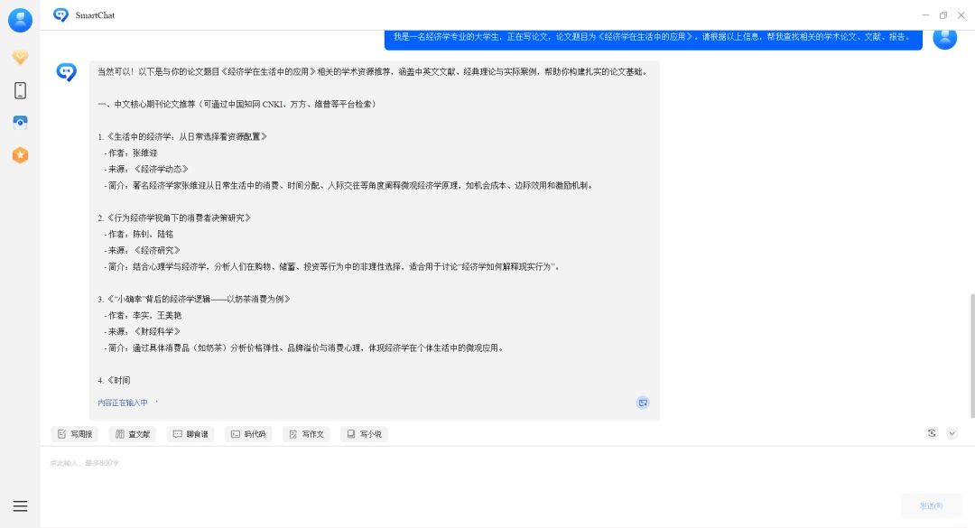Switch to the 码代码 task
This screenshot has height=528, width=975.
click(x=248, y=433)
